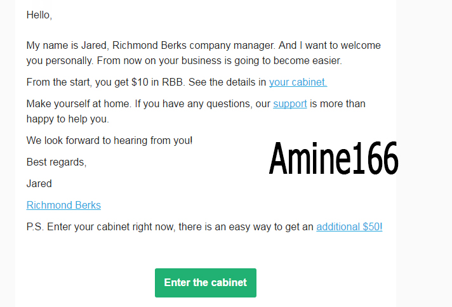Click the green 'Enter the cabinet' button
The height and width of the screenshot is (307, 452).
206,283
